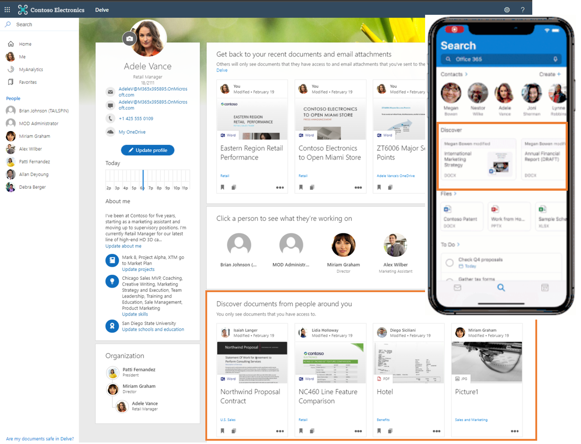
Task: Open Debra Berger in People list
Action: [32, 187]
